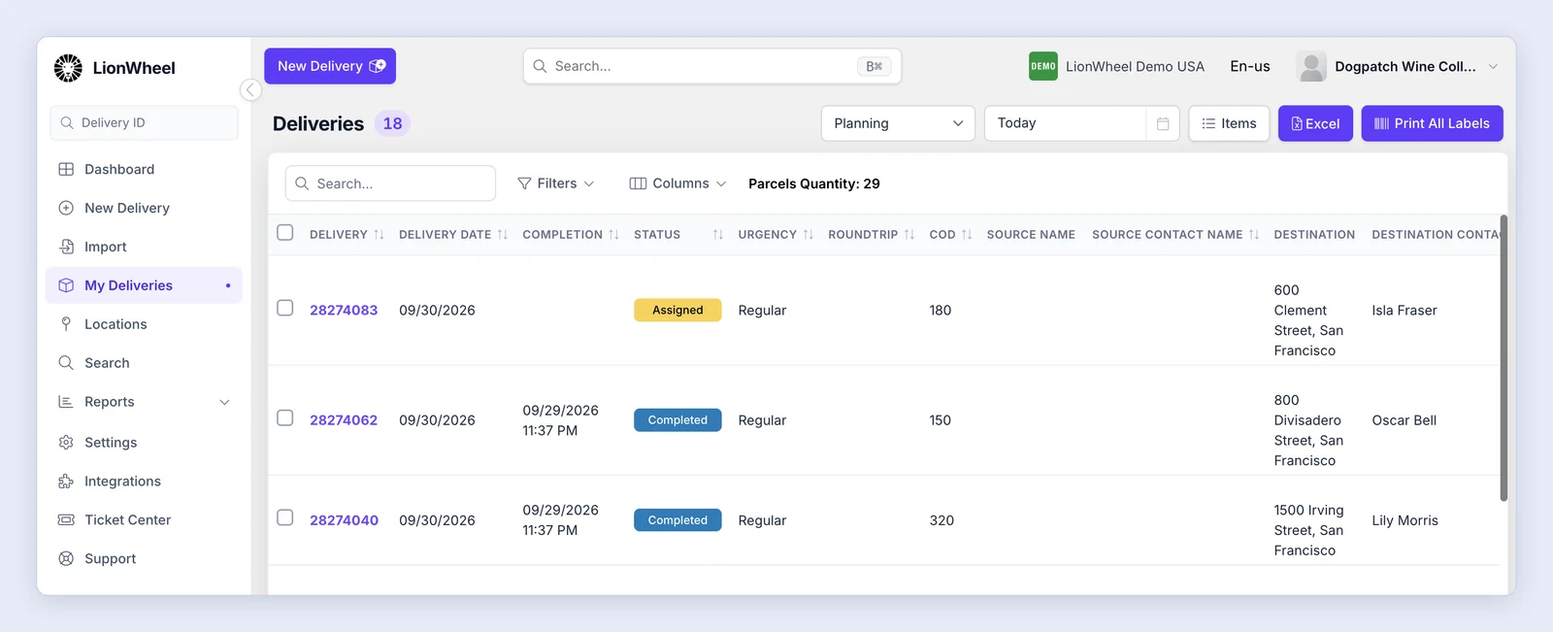Sort by Roundtrip column arrows
The height and width of the screenshot is (632, 1553).
click(909, 235)
